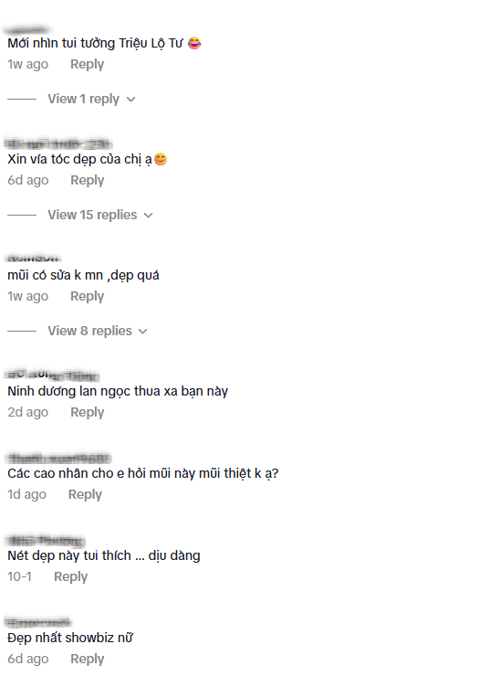Open blurred username above 'Nét đẹp này' comment
The height and width of the screenshot is (676, 490).
pyautogui.click(x=46, y=540)
